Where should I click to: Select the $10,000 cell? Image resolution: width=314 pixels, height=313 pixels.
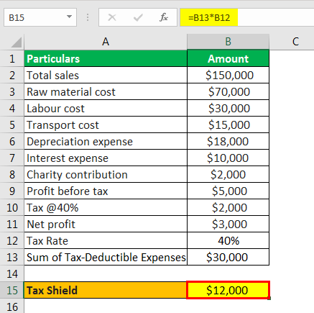[228, 158]
